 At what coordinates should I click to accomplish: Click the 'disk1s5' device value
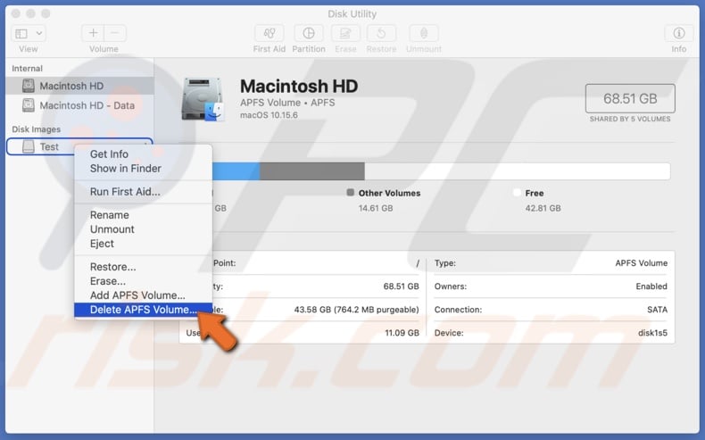tap(652, 334)
